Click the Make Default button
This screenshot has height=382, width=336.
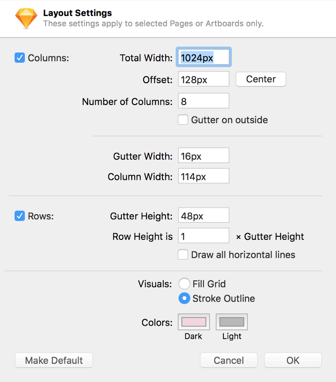pyautogui.click(x=54, y=360)
